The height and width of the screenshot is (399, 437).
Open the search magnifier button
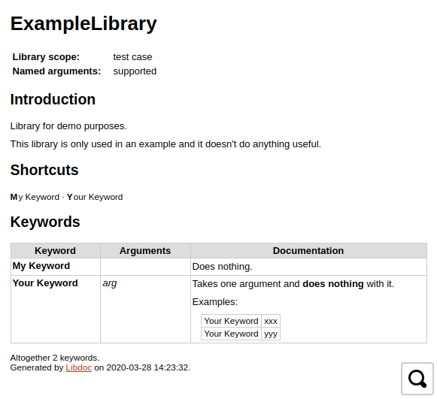(417, 379)
